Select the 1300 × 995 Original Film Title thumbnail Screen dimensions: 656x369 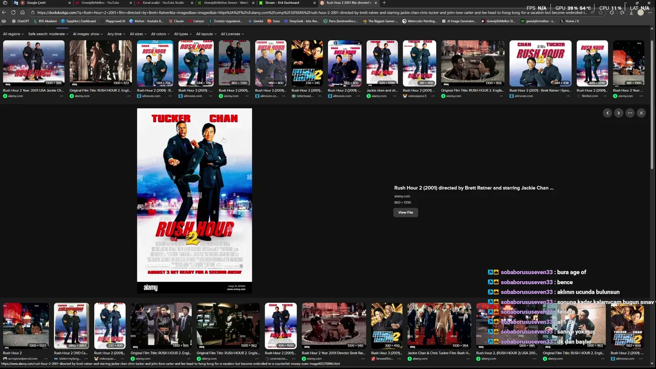click(161, 326)
